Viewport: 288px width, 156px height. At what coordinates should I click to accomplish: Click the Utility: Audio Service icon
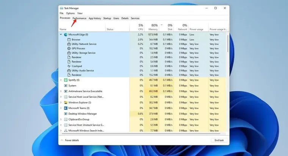coord(69,70)
